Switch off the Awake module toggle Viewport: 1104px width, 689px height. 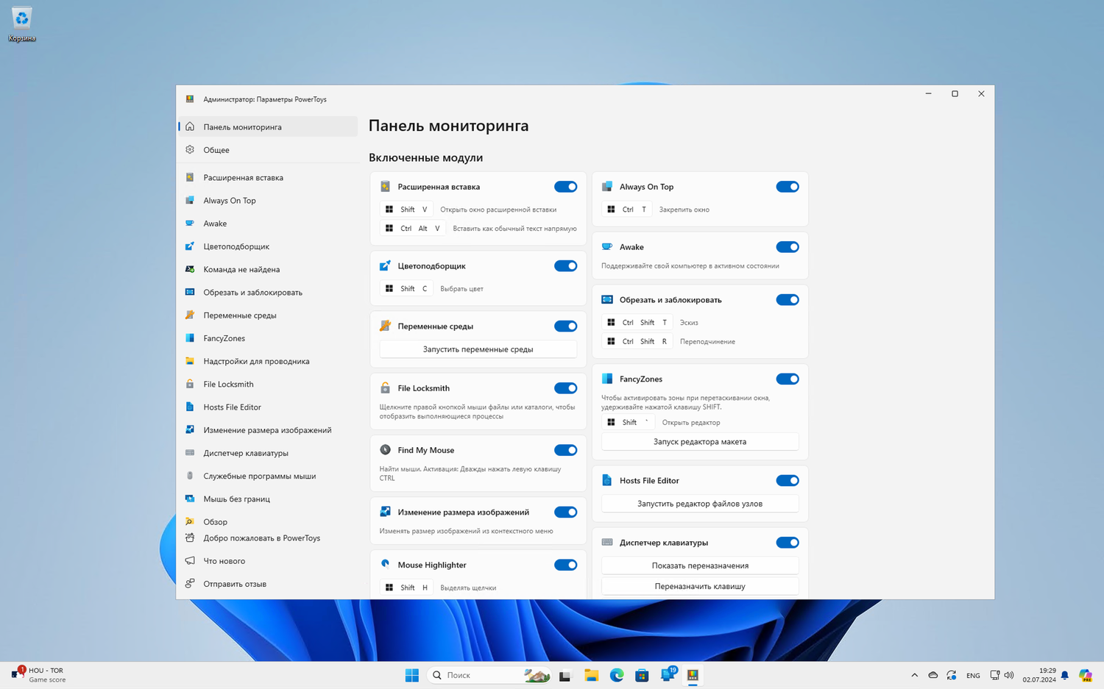pyautogui.click(x=788, y=247)
